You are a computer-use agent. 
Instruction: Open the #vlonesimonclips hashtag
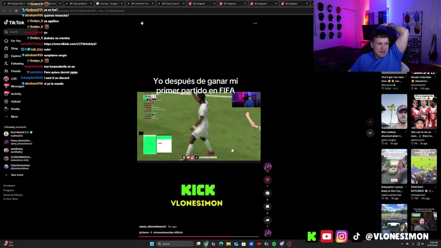(163, 232)
